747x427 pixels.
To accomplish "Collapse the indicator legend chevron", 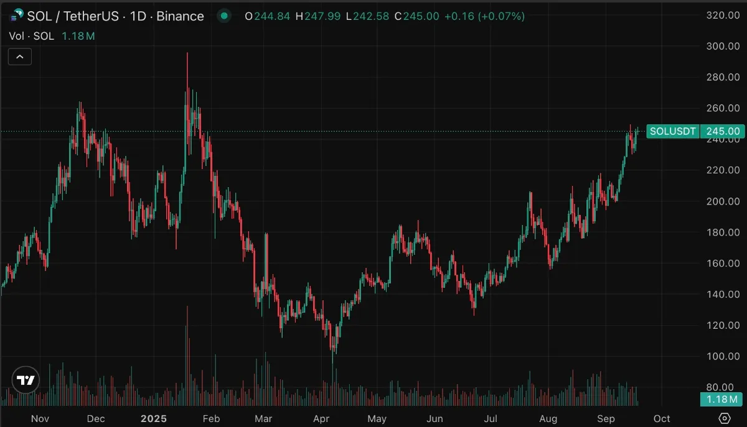I will 20,57.
